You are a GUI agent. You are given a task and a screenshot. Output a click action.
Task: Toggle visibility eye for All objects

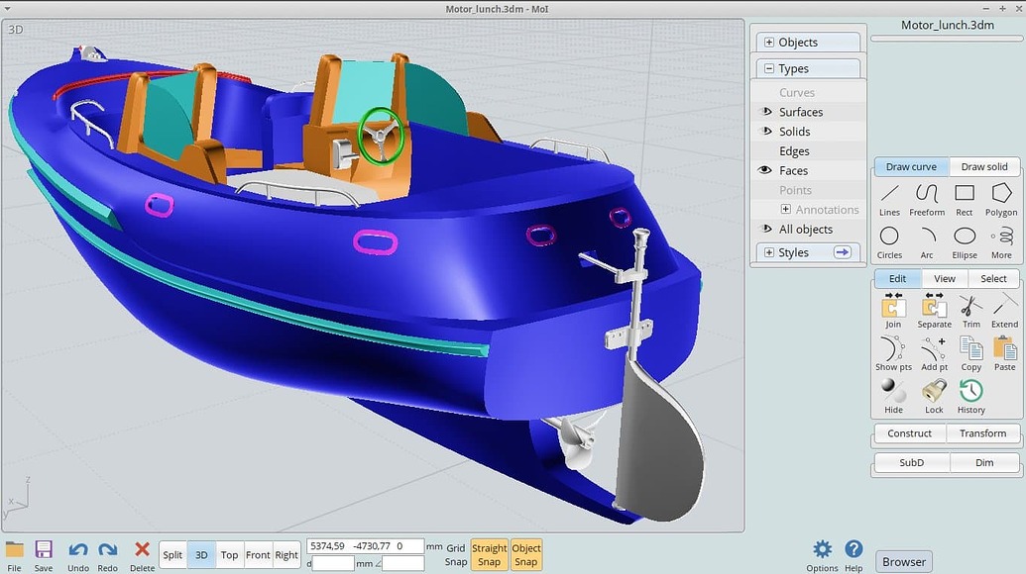[765, 230]
